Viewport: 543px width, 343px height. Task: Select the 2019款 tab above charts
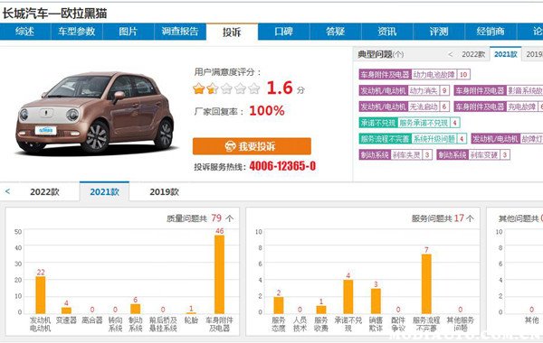coord(164,191)
